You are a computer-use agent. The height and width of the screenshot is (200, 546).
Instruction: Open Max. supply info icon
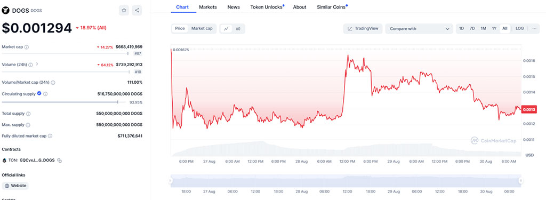tap(28, 125)
